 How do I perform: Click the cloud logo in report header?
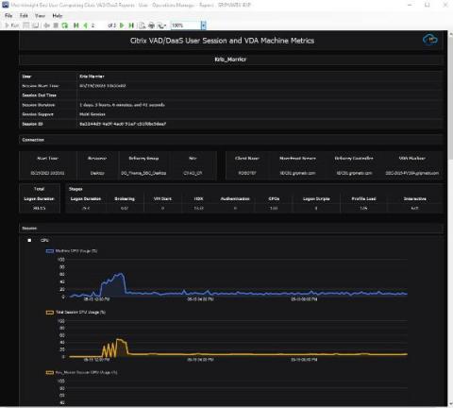click(430, 40)
